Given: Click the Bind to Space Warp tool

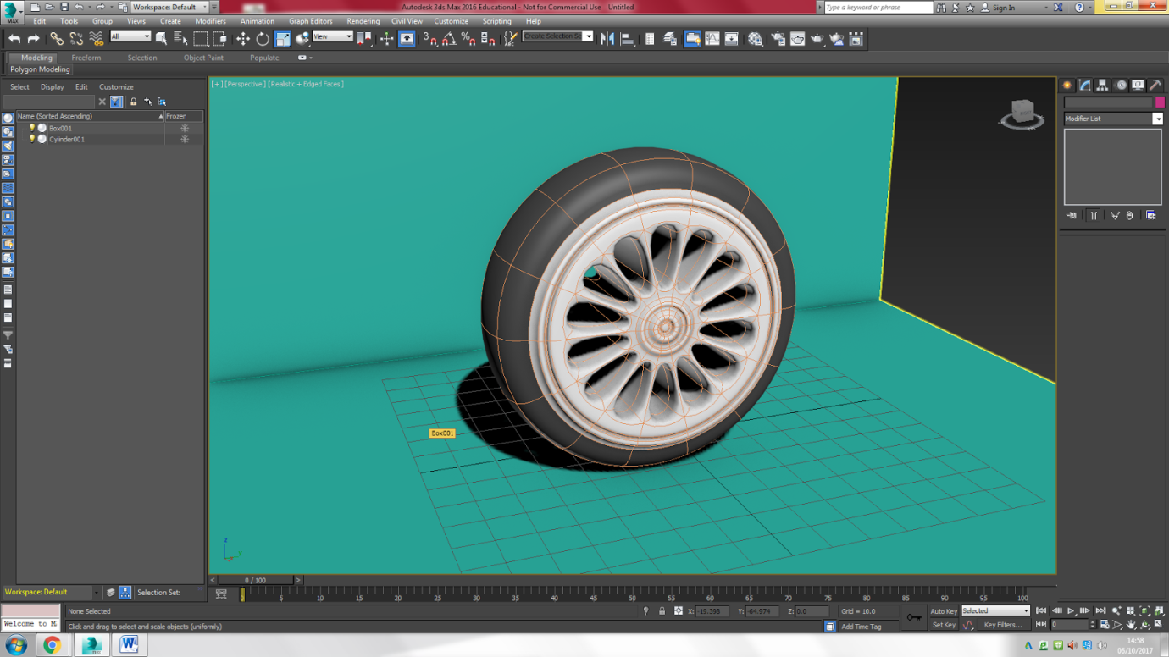Looking at the screenshot, I should point(96,38).
